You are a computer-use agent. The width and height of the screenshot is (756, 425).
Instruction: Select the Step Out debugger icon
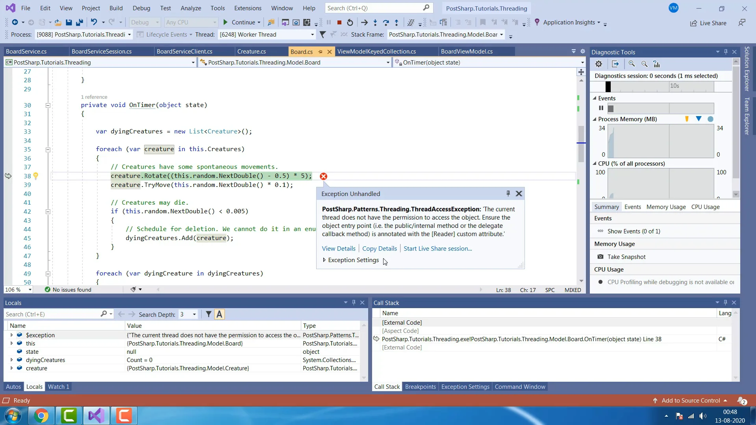pos(397,22)
